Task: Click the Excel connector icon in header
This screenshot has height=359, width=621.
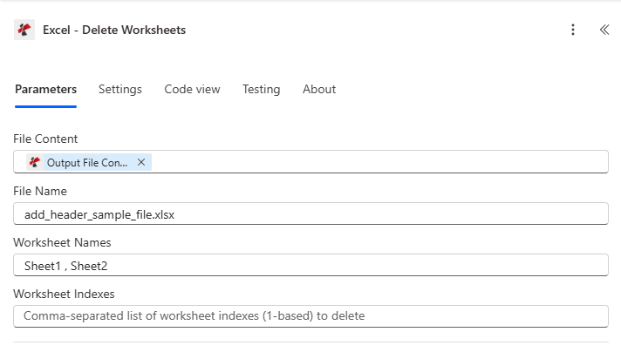Action: point(24,30)
